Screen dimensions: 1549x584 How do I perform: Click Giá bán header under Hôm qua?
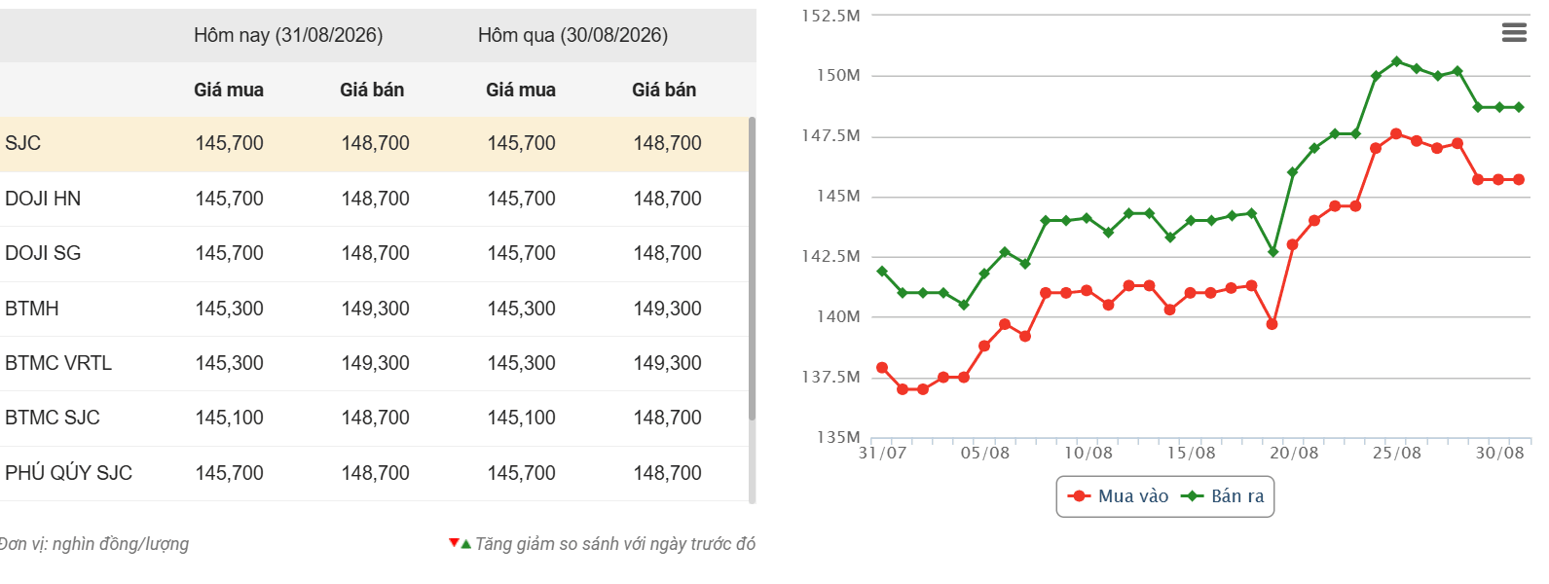click(x=664, y=90)
